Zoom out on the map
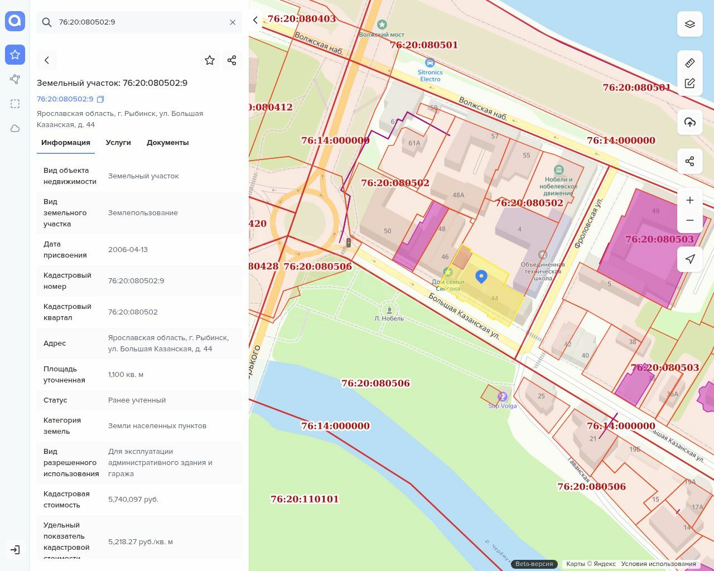Screen dimensions: 714x571 pos(690,220)
